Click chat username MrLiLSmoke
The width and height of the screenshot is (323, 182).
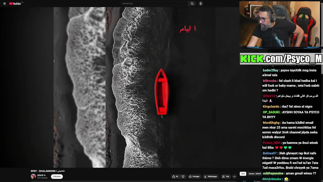point(272,179)
